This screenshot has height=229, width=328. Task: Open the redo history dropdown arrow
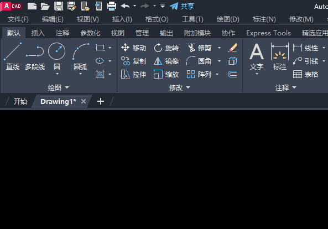pos(154,6)
